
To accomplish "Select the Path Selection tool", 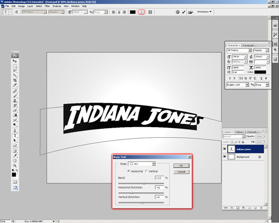I will [15, 140].
